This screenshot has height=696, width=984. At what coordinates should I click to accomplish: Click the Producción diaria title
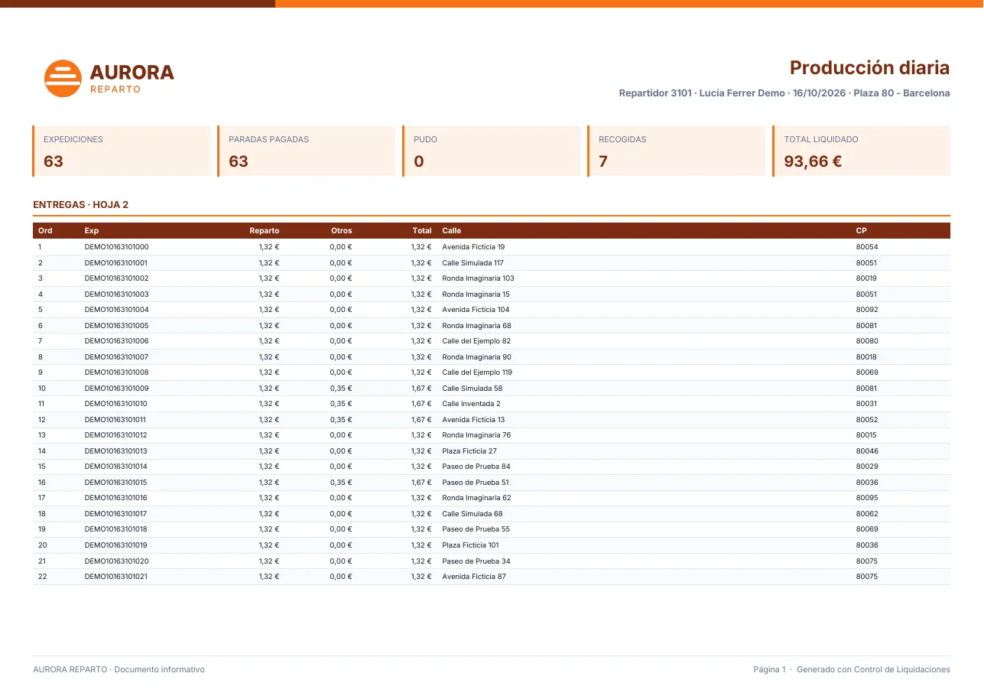pyautogui.click(x=869, y=68)
